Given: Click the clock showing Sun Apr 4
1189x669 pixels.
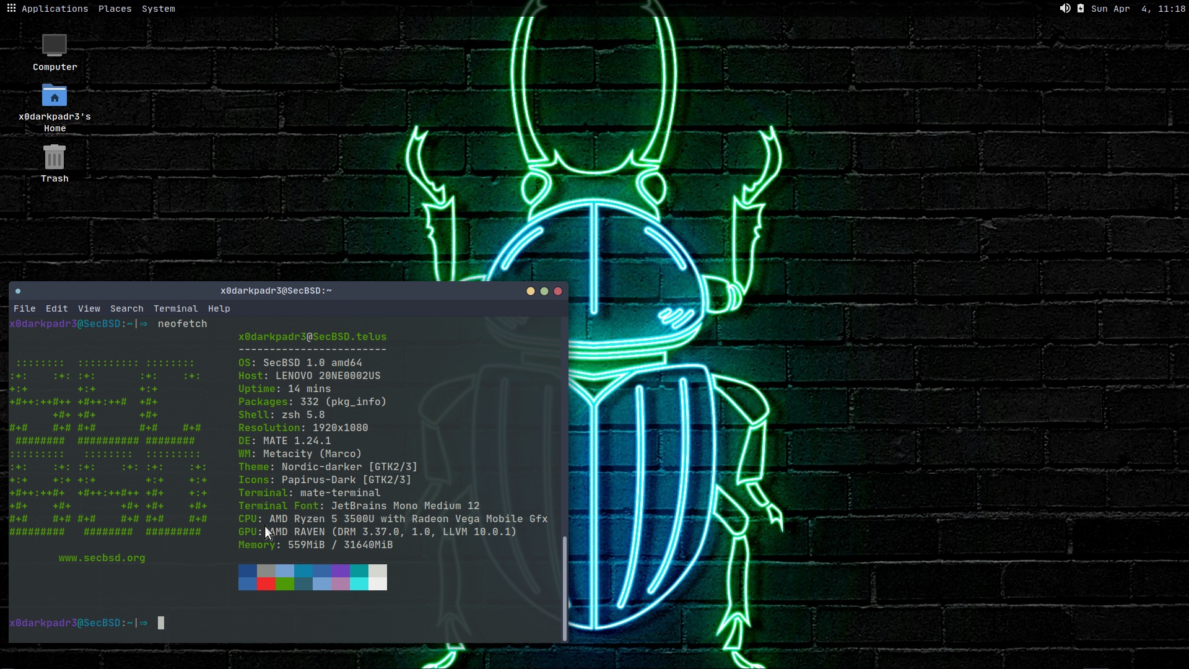Looking at the screenshot, I should (1138, 9).
